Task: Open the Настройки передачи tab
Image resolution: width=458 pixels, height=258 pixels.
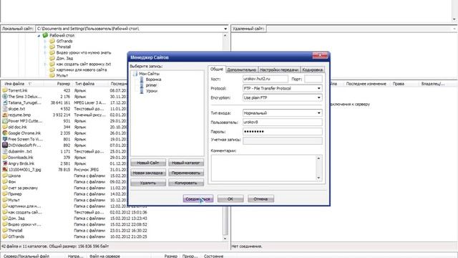Action: (279, 70)
